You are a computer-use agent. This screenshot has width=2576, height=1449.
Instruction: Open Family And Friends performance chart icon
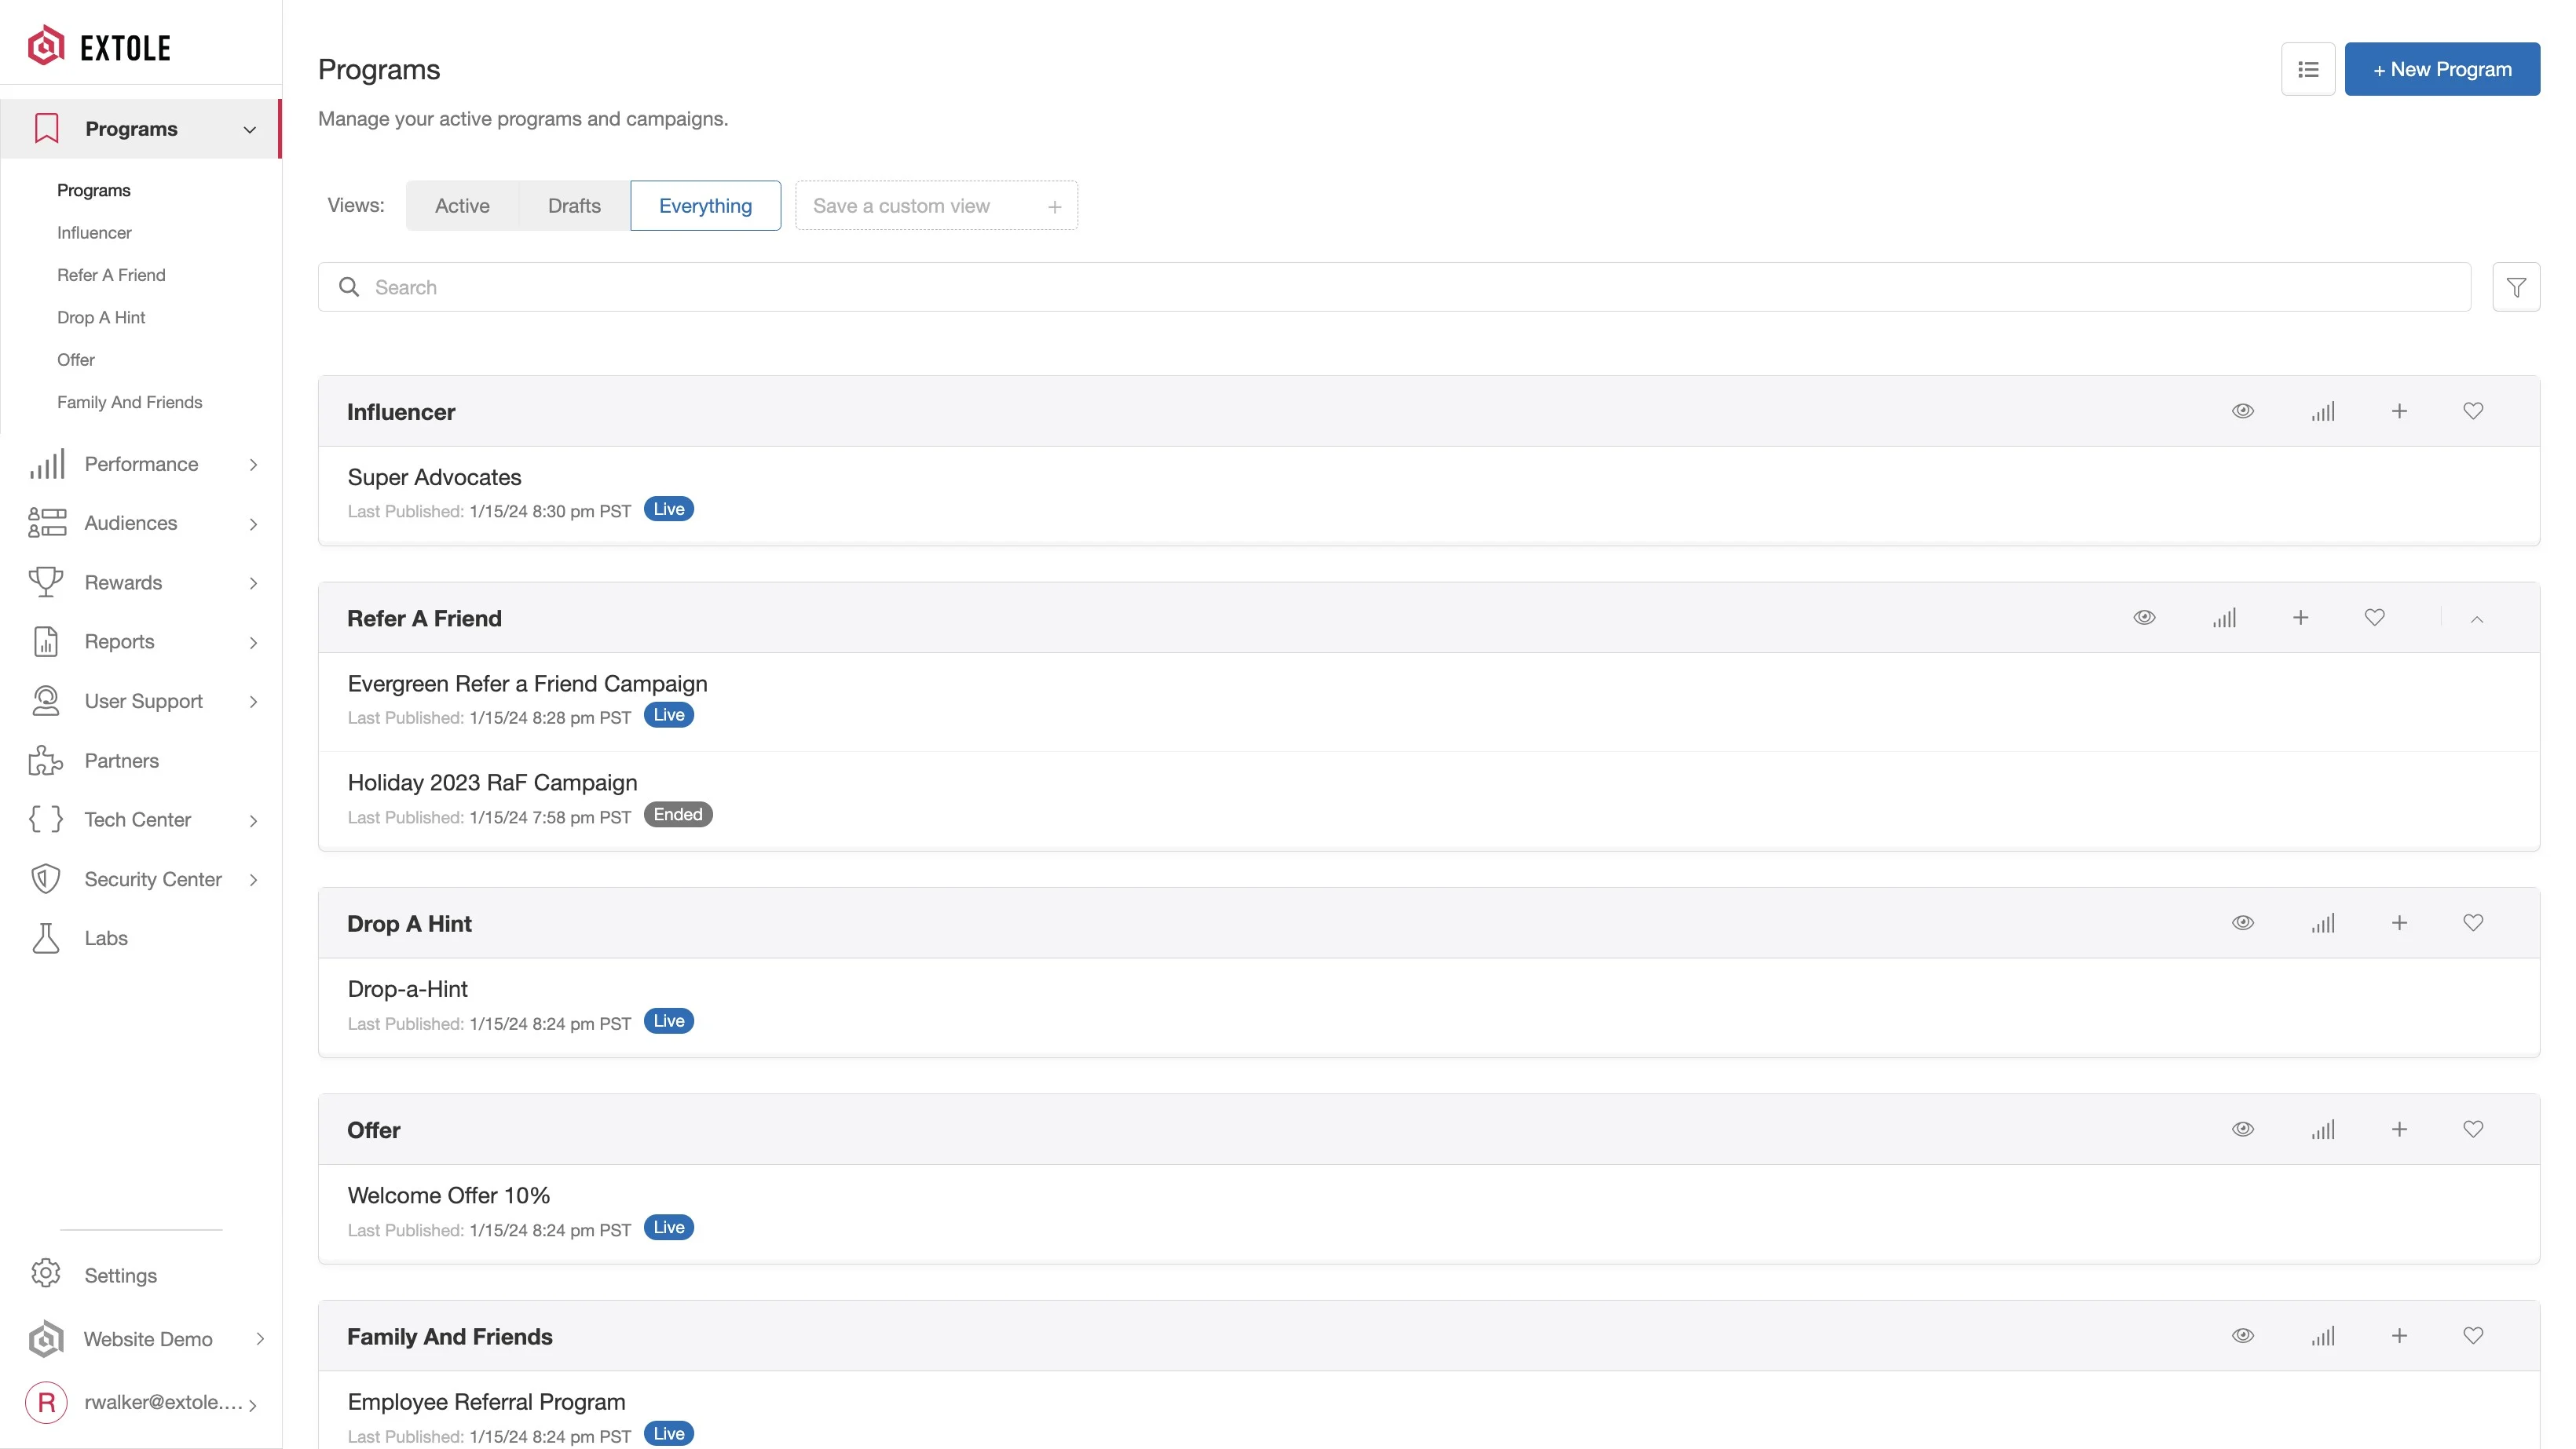2322,1336
